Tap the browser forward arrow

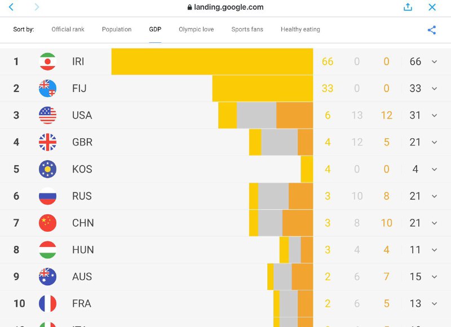tap(37, 7)
